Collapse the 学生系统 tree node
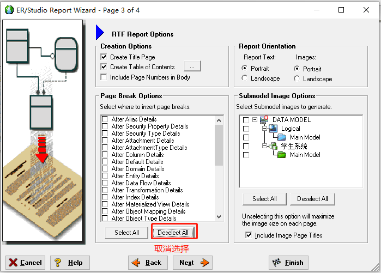The image size is (381, 273). point(264,145)
